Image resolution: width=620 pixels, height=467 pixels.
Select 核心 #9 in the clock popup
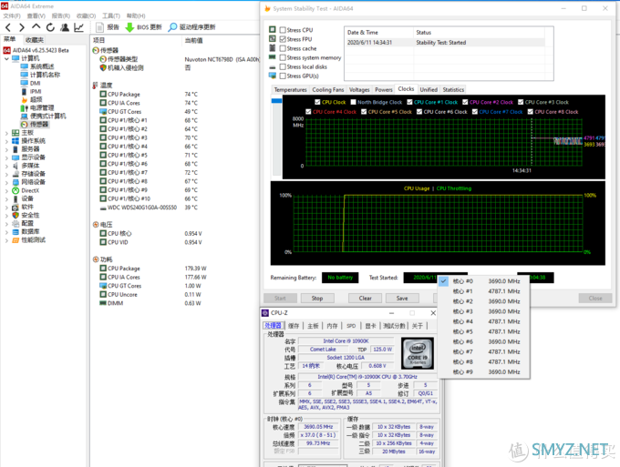(x=484, y=371)
